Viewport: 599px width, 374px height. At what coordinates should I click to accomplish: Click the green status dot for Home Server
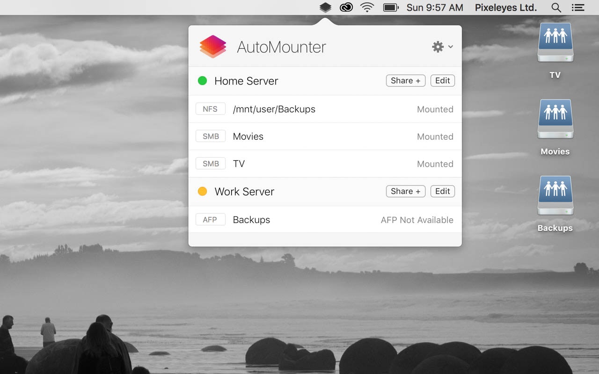(x=203, y=80)
